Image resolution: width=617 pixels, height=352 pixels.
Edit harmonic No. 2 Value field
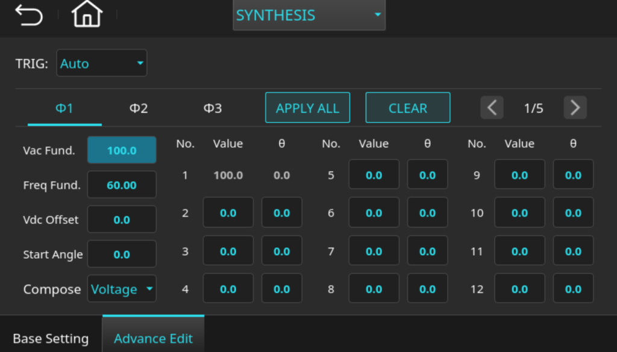pos(228,213)
